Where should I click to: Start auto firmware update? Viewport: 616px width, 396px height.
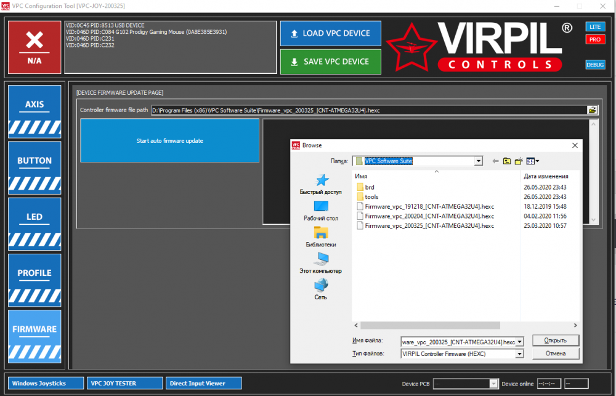click(x=170, y=140)
